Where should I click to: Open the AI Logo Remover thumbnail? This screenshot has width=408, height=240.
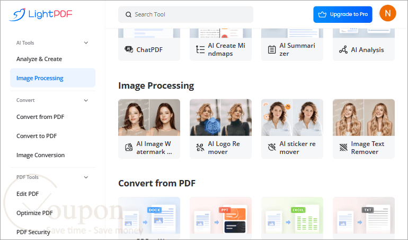220,117
